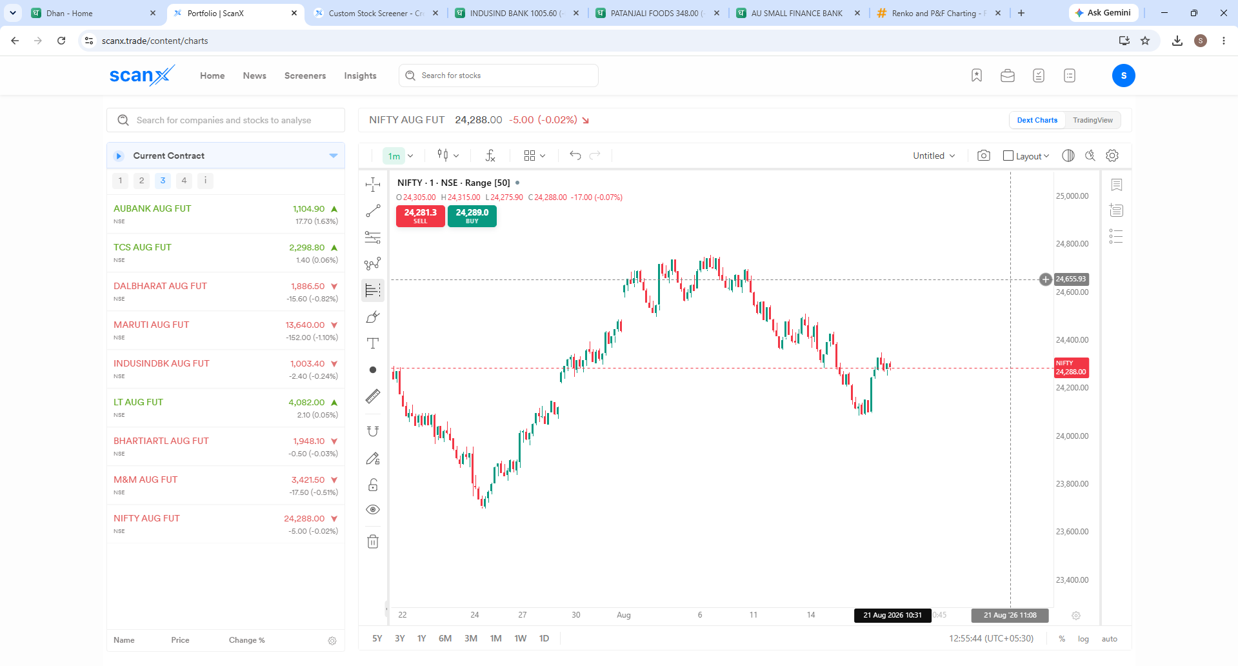Viewport: 1238px width, 666px height.
Task: Select the crosshair cursor tool
Action: click(x=373, y=185)
